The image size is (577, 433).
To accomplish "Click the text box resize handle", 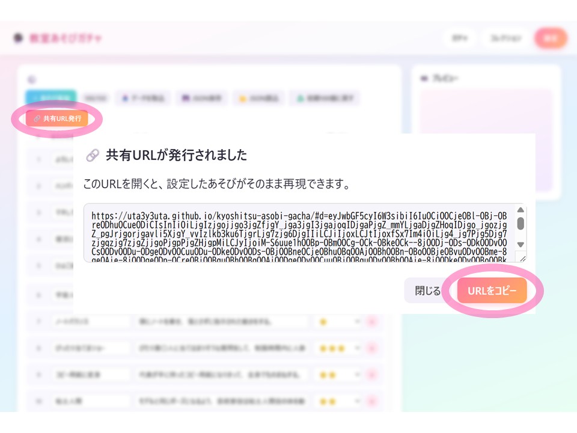I will [x=522, y=258].
